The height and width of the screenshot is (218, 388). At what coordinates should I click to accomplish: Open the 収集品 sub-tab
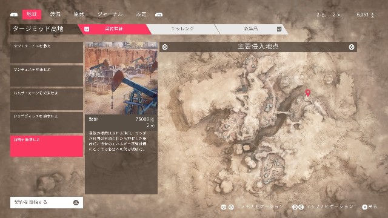tap(251, 29)
